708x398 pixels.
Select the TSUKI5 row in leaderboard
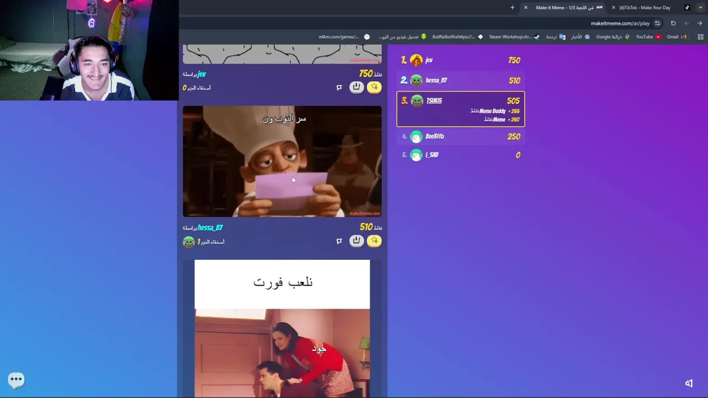[461, 109]
